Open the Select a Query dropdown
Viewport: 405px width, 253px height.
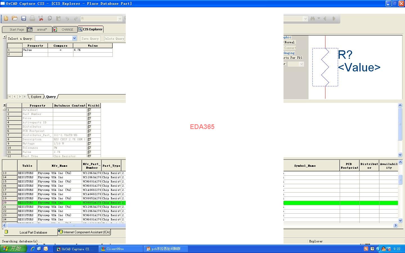click(x=74, y=38)
